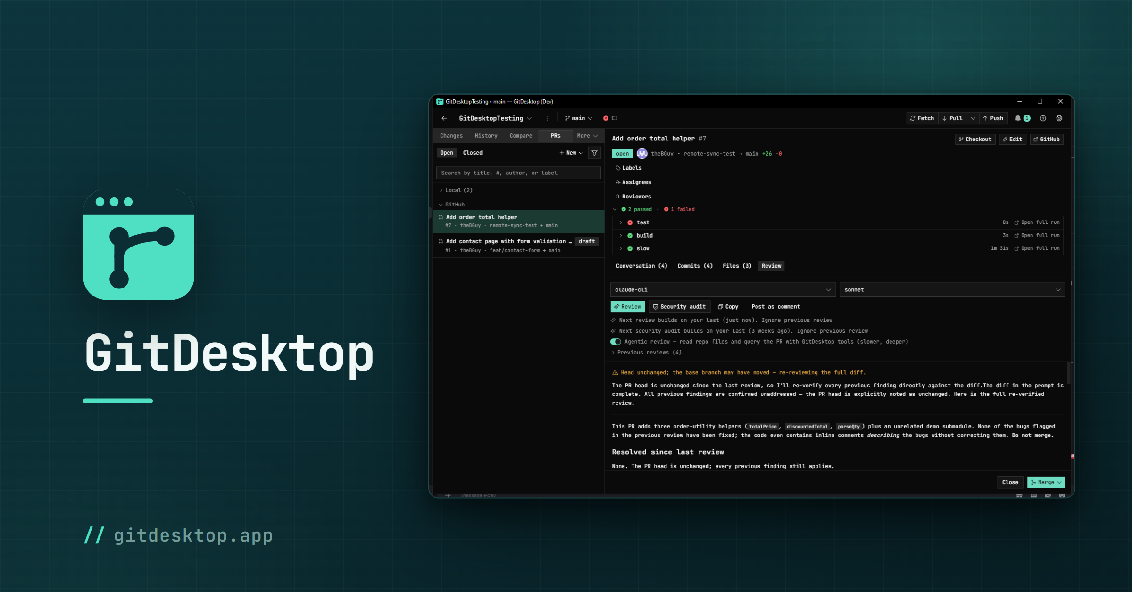This screenshot has width=1132, height=592.
Task: Open the help question-mark icon
Action: pyautogui.click(x=1043, y=118)
